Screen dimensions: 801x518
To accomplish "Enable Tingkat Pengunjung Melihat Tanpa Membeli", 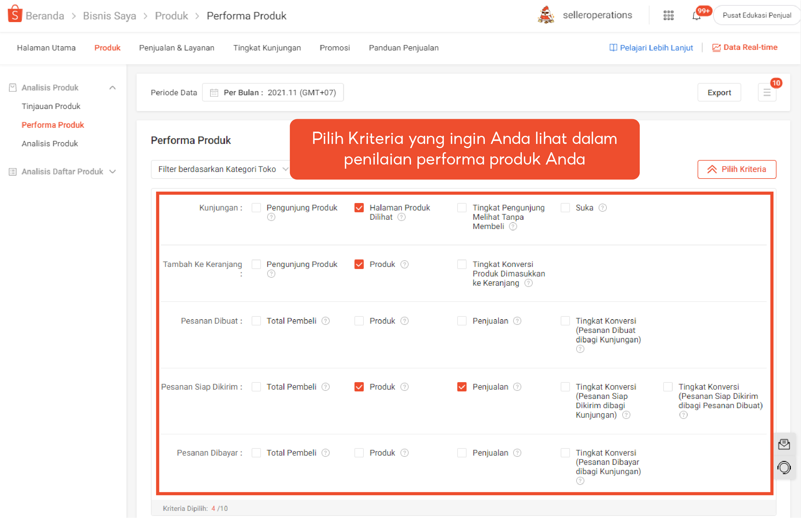I will click(x=461, y=208).
